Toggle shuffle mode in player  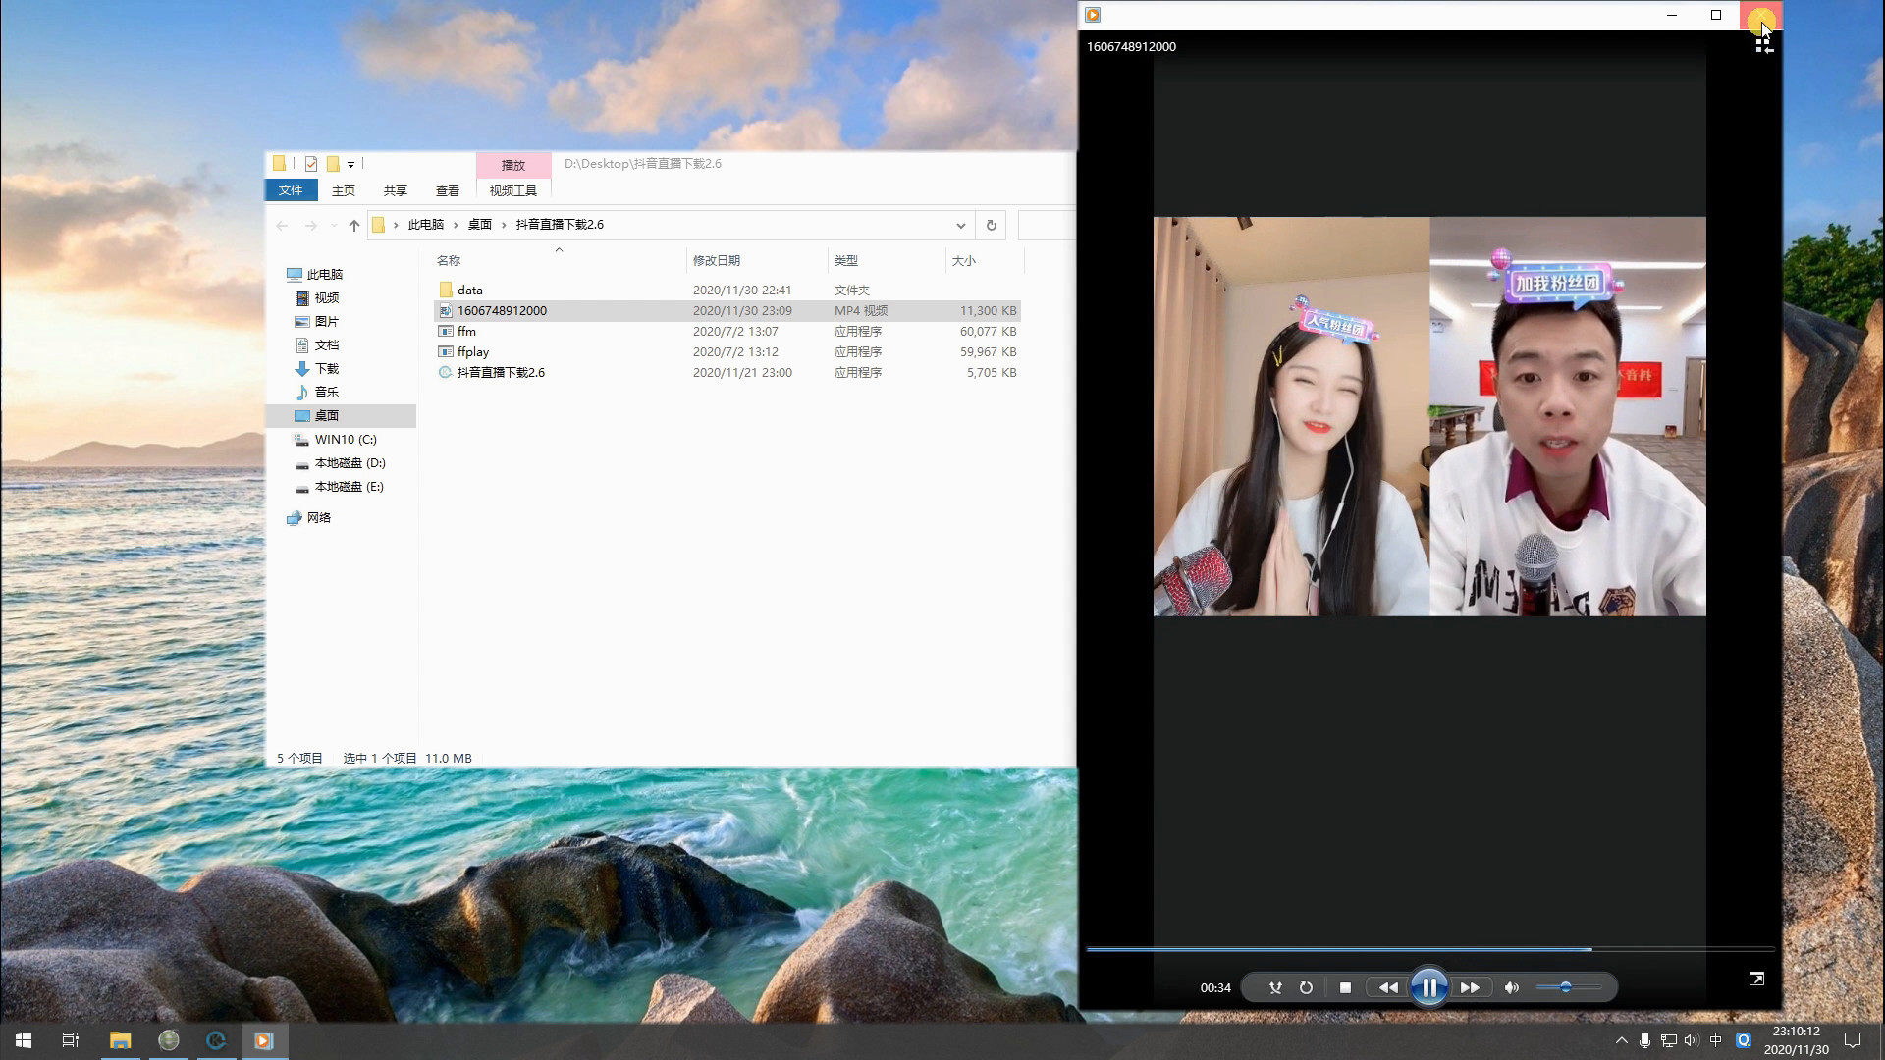click(x=1274, y=988)
